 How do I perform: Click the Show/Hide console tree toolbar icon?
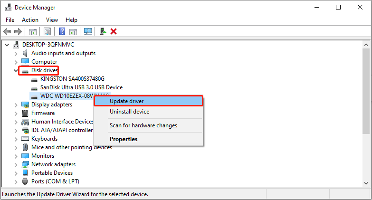click(33, 31)
